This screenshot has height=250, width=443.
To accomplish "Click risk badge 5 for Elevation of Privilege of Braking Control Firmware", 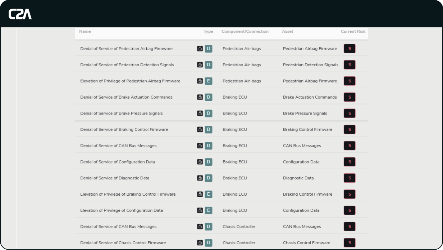I will coord(350,194).
